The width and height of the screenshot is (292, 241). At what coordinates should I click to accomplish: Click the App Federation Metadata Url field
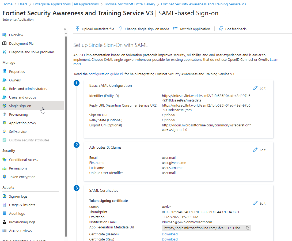[x=206, y=228]
